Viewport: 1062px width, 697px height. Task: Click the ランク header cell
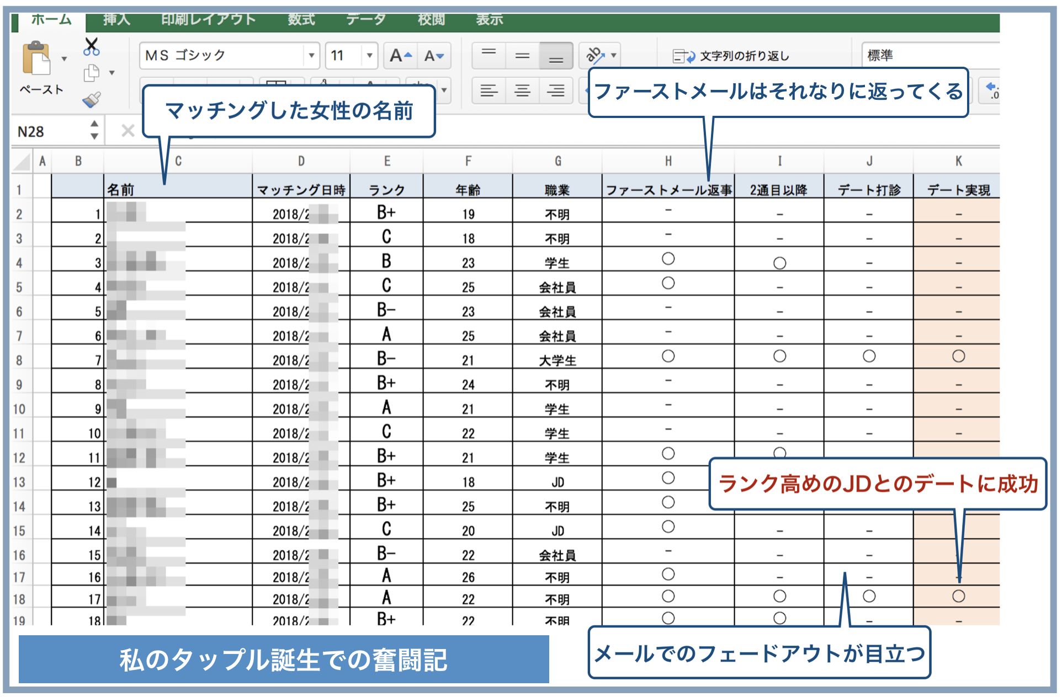click(x=386, y=187)
